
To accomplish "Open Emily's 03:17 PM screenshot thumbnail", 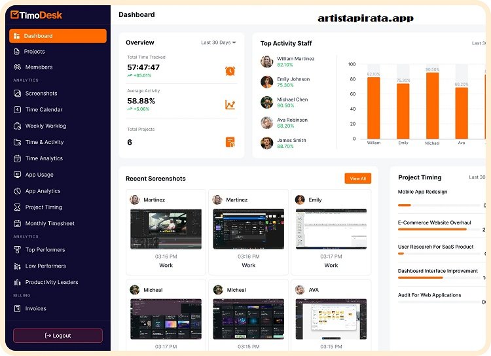I will pyautogui.click(x=331, y=230).
